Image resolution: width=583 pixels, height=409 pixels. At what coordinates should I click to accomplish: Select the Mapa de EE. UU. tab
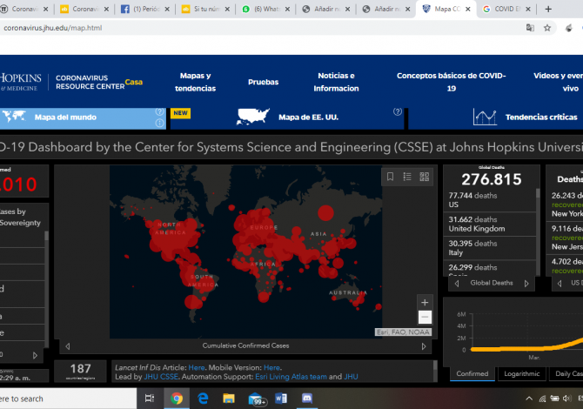tap(287, 117)
